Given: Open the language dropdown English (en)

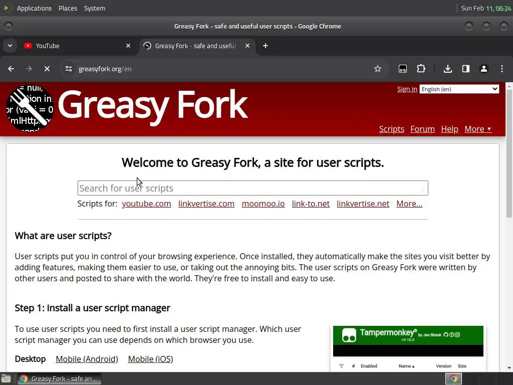Looking at the screenshot, I should (x=459, y=89).
